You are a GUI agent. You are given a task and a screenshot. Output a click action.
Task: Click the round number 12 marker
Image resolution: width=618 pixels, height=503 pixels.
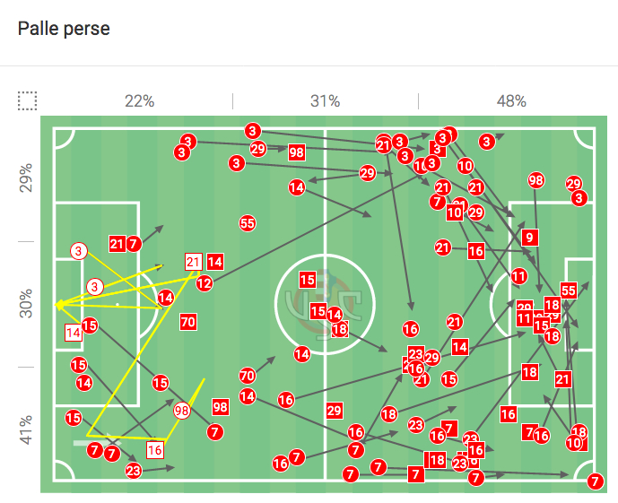[x=205, y=283]
